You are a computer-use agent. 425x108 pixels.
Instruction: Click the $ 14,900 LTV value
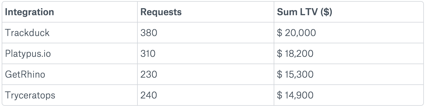tap(295, 96)
